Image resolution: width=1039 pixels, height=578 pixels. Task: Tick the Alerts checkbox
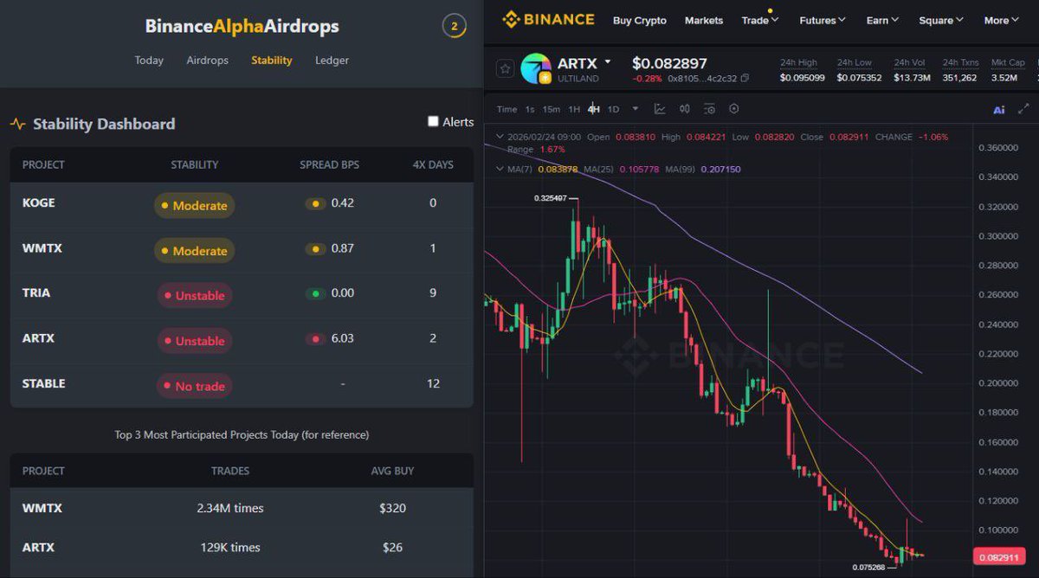pyautogui.click(x=433, y=121)
